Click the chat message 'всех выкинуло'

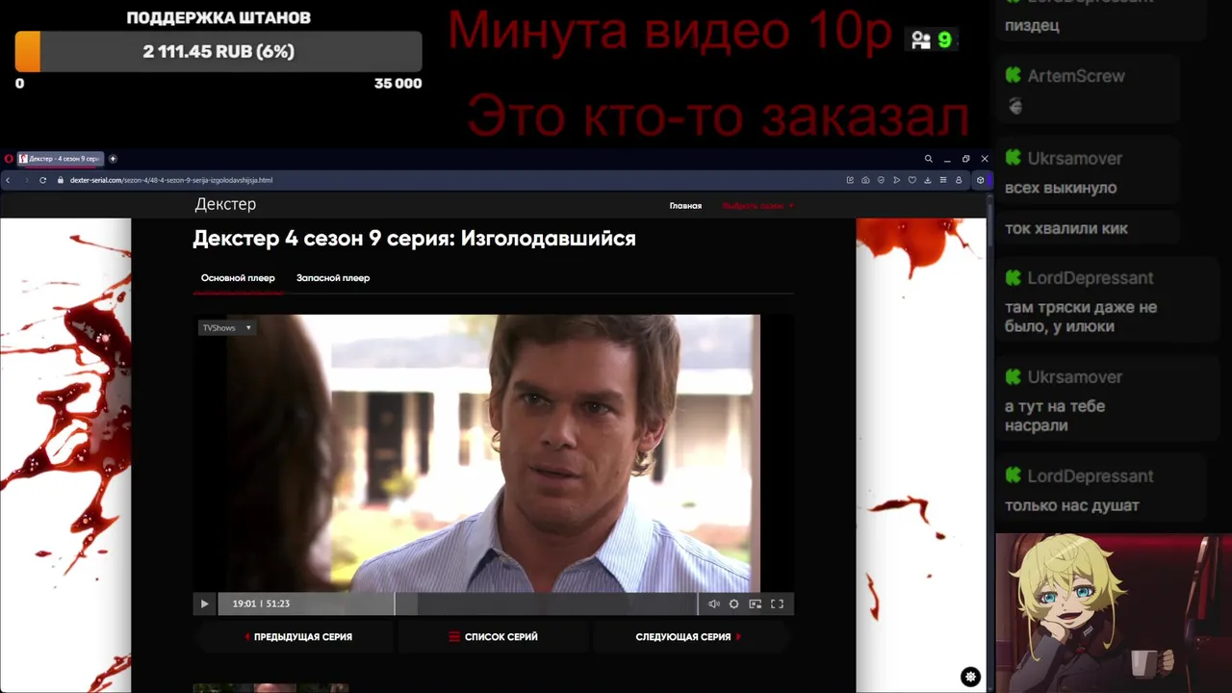[1061, 188]
